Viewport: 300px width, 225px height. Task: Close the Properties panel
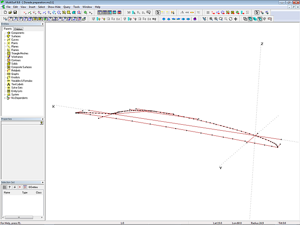pos(42,119)
